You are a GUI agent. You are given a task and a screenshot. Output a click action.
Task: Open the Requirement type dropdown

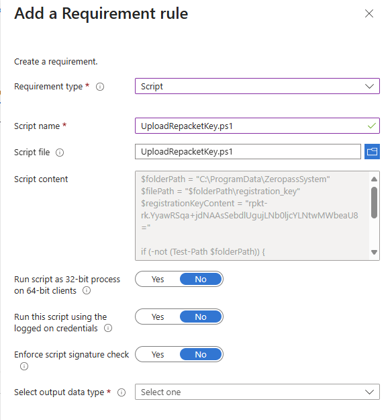click(257, 86)
